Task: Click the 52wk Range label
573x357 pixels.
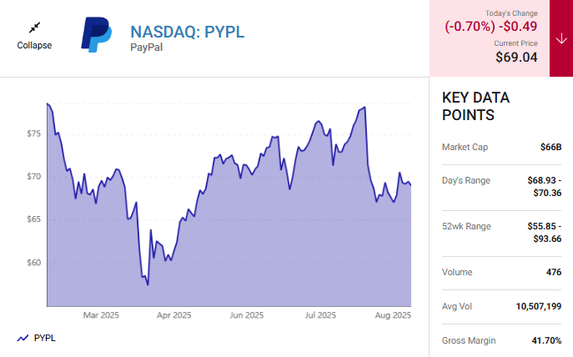Action: pos(466,226)
